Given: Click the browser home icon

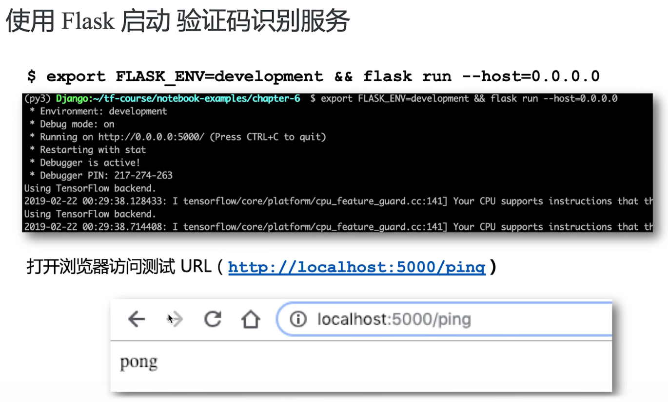Looking at the screenshot, I should 251,319.
